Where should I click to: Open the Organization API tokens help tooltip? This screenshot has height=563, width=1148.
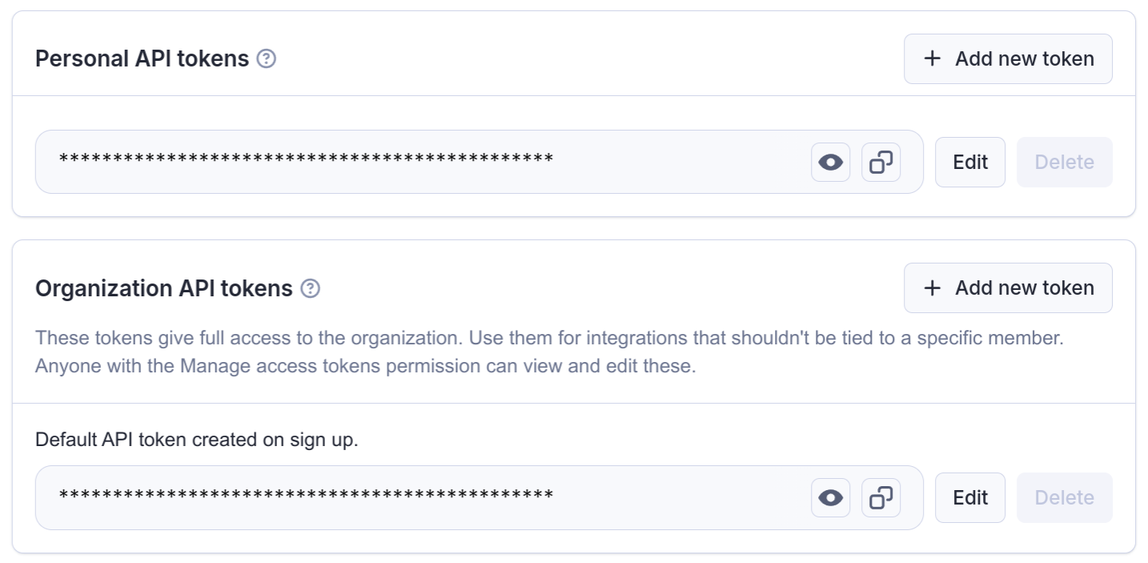(x=311, y=288)
